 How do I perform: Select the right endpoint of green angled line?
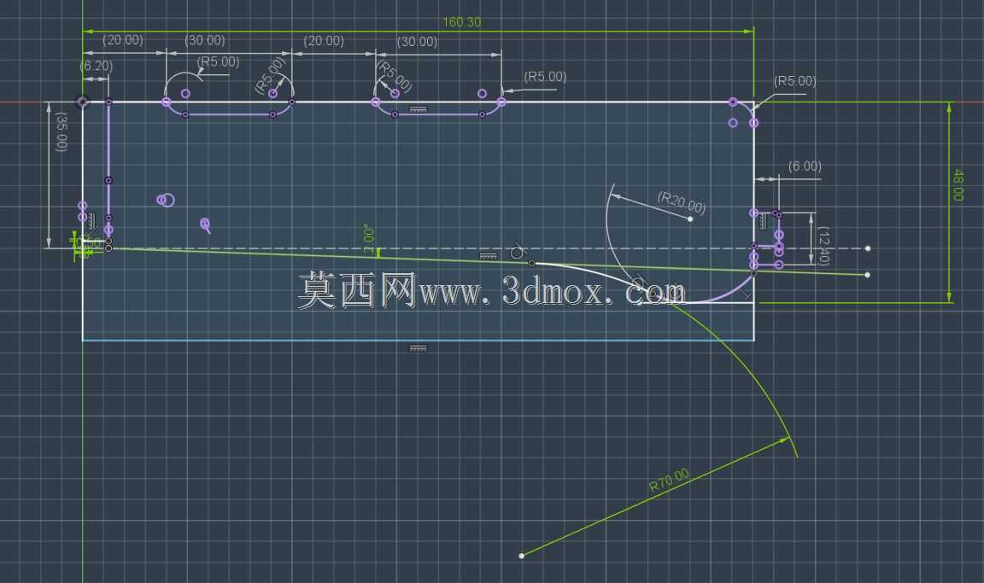coord(867,275)
